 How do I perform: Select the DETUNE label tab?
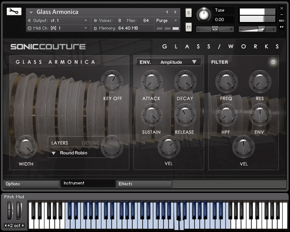(90, 143)
